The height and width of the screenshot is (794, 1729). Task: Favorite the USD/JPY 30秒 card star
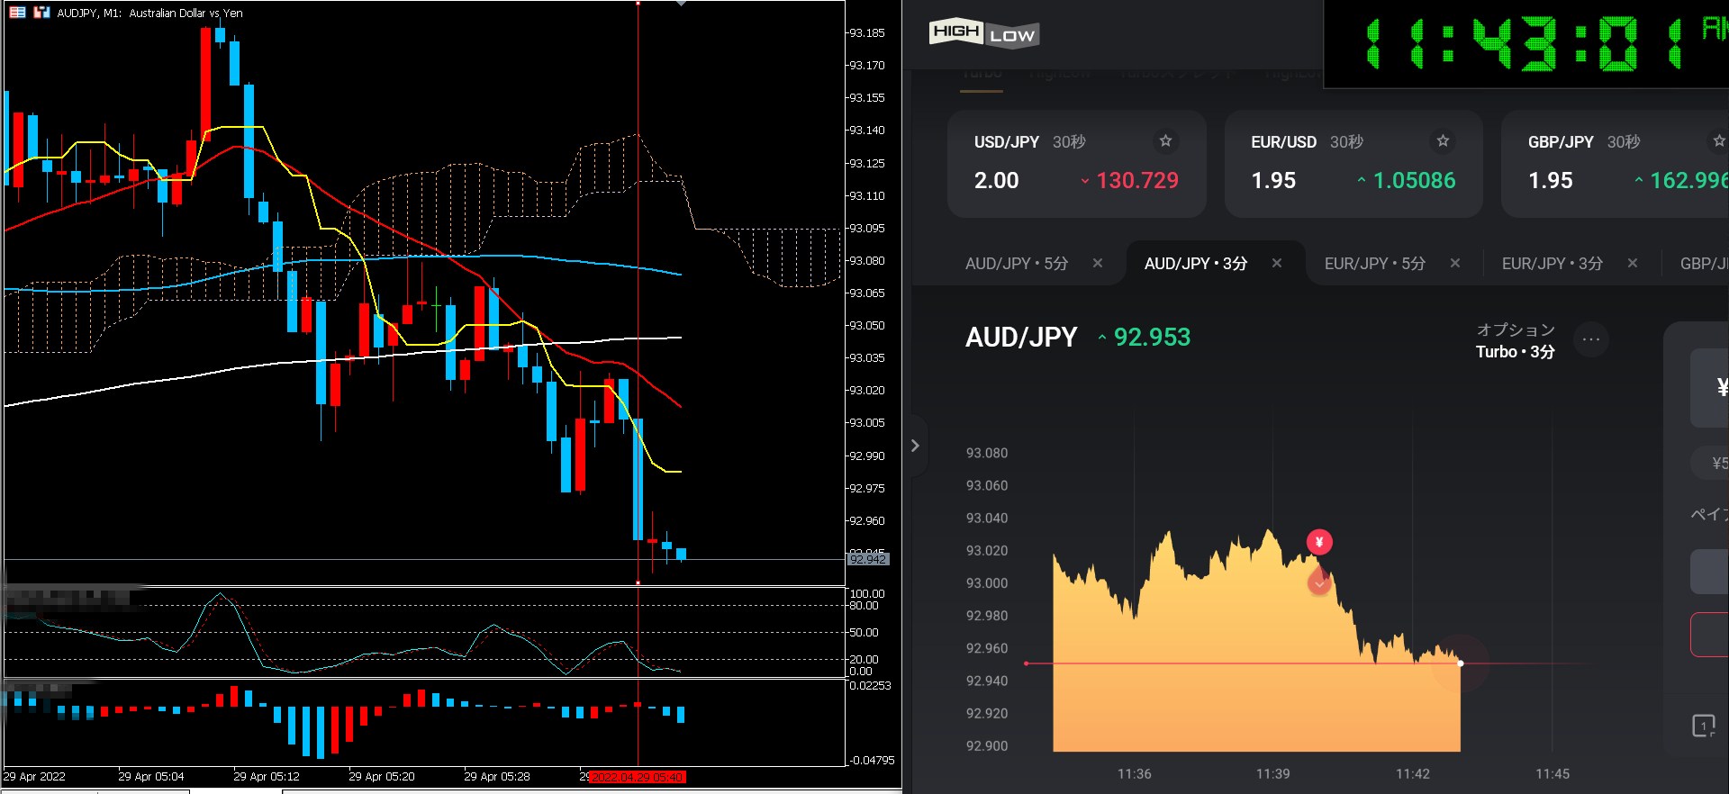coord(1165,141)
